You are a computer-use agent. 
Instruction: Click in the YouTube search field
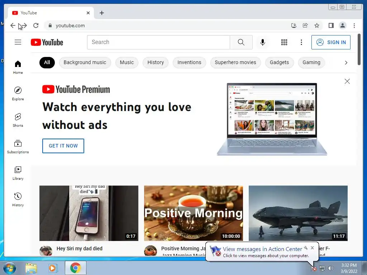159,42
